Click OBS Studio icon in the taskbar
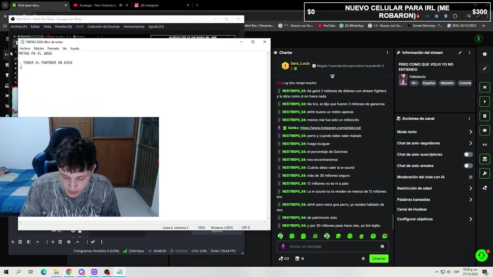This screenshot has height=277, width=493. [107, 272]
